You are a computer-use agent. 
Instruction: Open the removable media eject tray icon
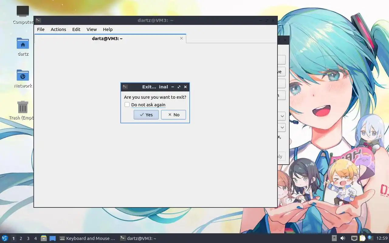point(334,238)
